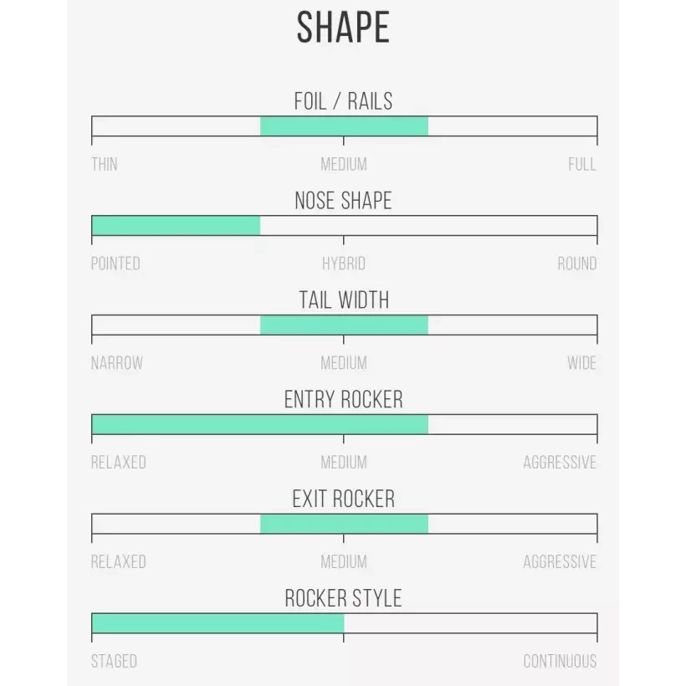Viewport: 686px width, 686px height.
Task: Select RELAXED label under Exit Rocker
Action: click(119, 561)
